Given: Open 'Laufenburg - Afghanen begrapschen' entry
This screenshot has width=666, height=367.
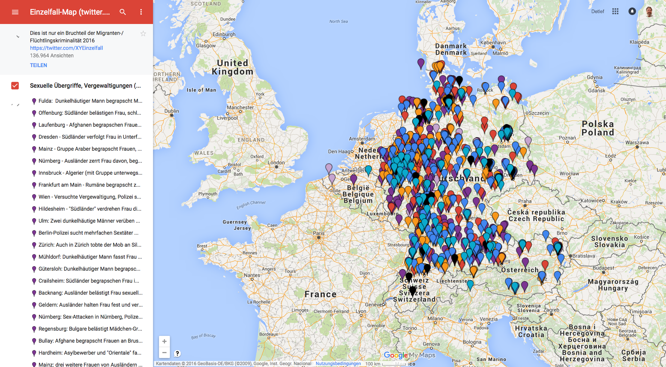Looking at the screenshot, I should pos(90,125).
